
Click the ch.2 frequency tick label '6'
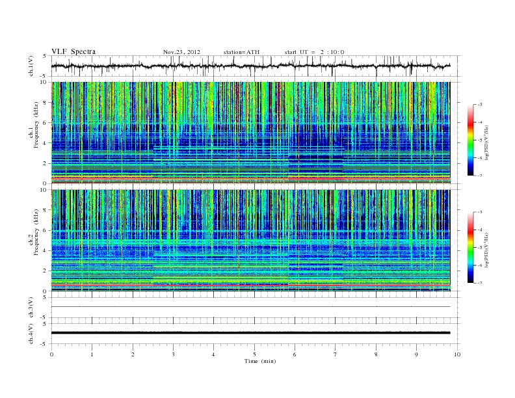pyautogui.click(x=45, y=230)
